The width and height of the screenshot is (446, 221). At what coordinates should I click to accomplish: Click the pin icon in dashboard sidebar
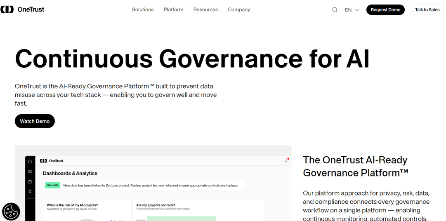click(x=30, y=192)
